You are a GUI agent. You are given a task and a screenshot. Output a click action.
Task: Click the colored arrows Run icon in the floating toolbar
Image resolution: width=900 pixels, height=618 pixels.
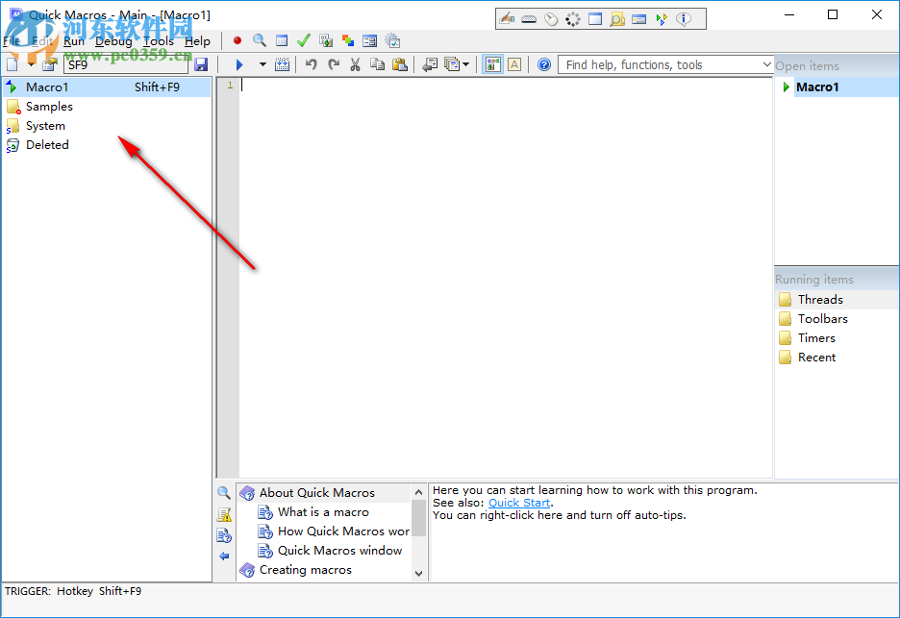pos(662,19)
